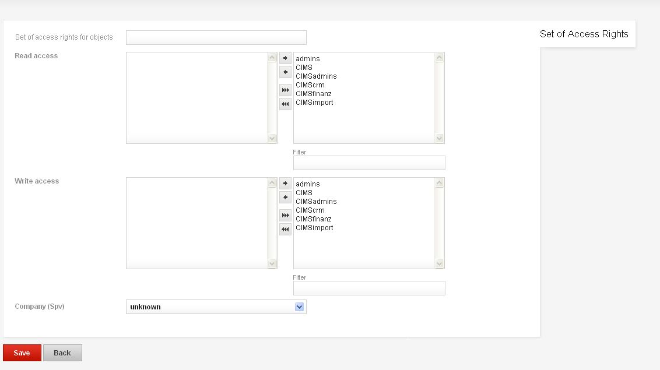Screen dimensions: 660x370
Task: Click add-all triple arrow in Read access
Action: (285, 90)
